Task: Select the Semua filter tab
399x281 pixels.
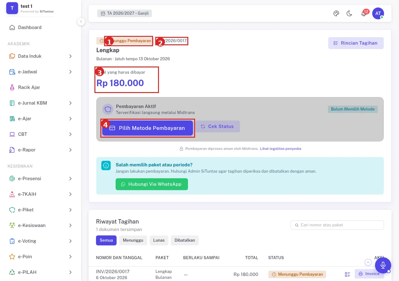Action: [106, 240]
